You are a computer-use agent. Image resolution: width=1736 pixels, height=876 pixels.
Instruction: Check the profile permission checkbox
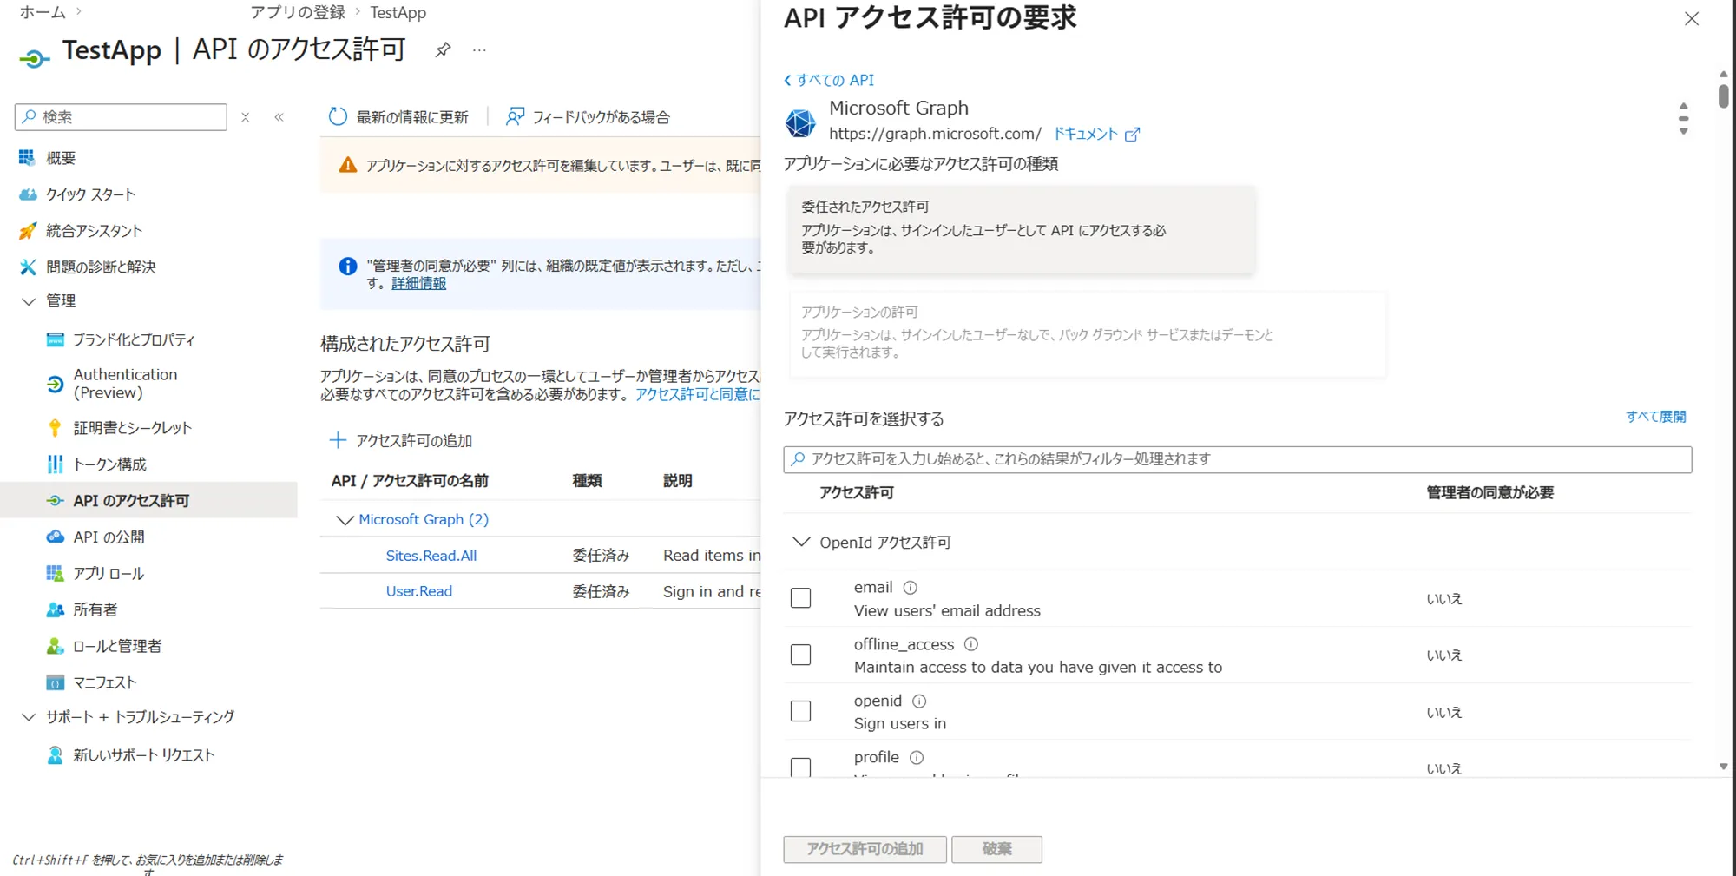(800, 767)
